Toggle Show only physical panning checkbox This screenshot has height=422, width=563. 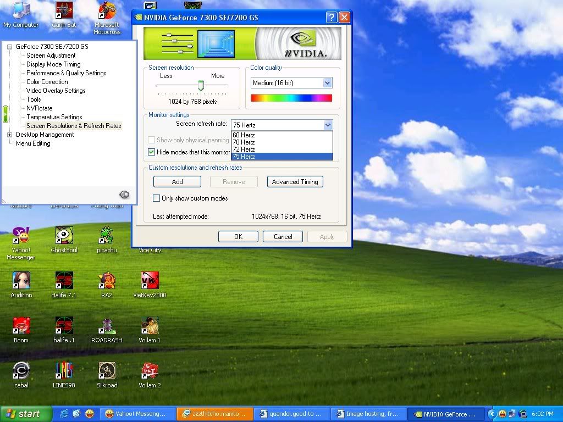pos(152,140)
